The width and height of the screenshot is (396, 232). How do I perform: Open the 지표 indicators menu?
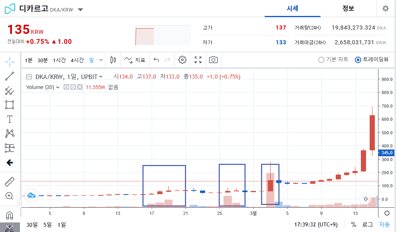[135, 60]
